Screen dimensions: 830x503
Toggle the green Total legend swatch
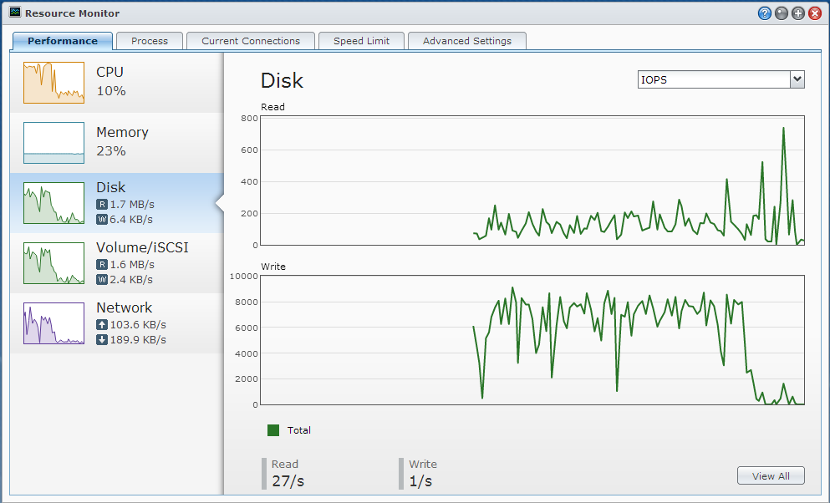273,430
